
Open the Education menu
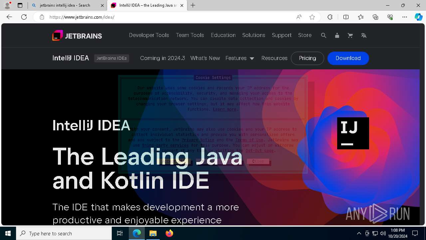223,35
